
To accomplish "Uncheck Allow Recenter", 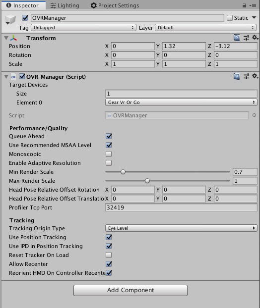I will coord(109,264).
